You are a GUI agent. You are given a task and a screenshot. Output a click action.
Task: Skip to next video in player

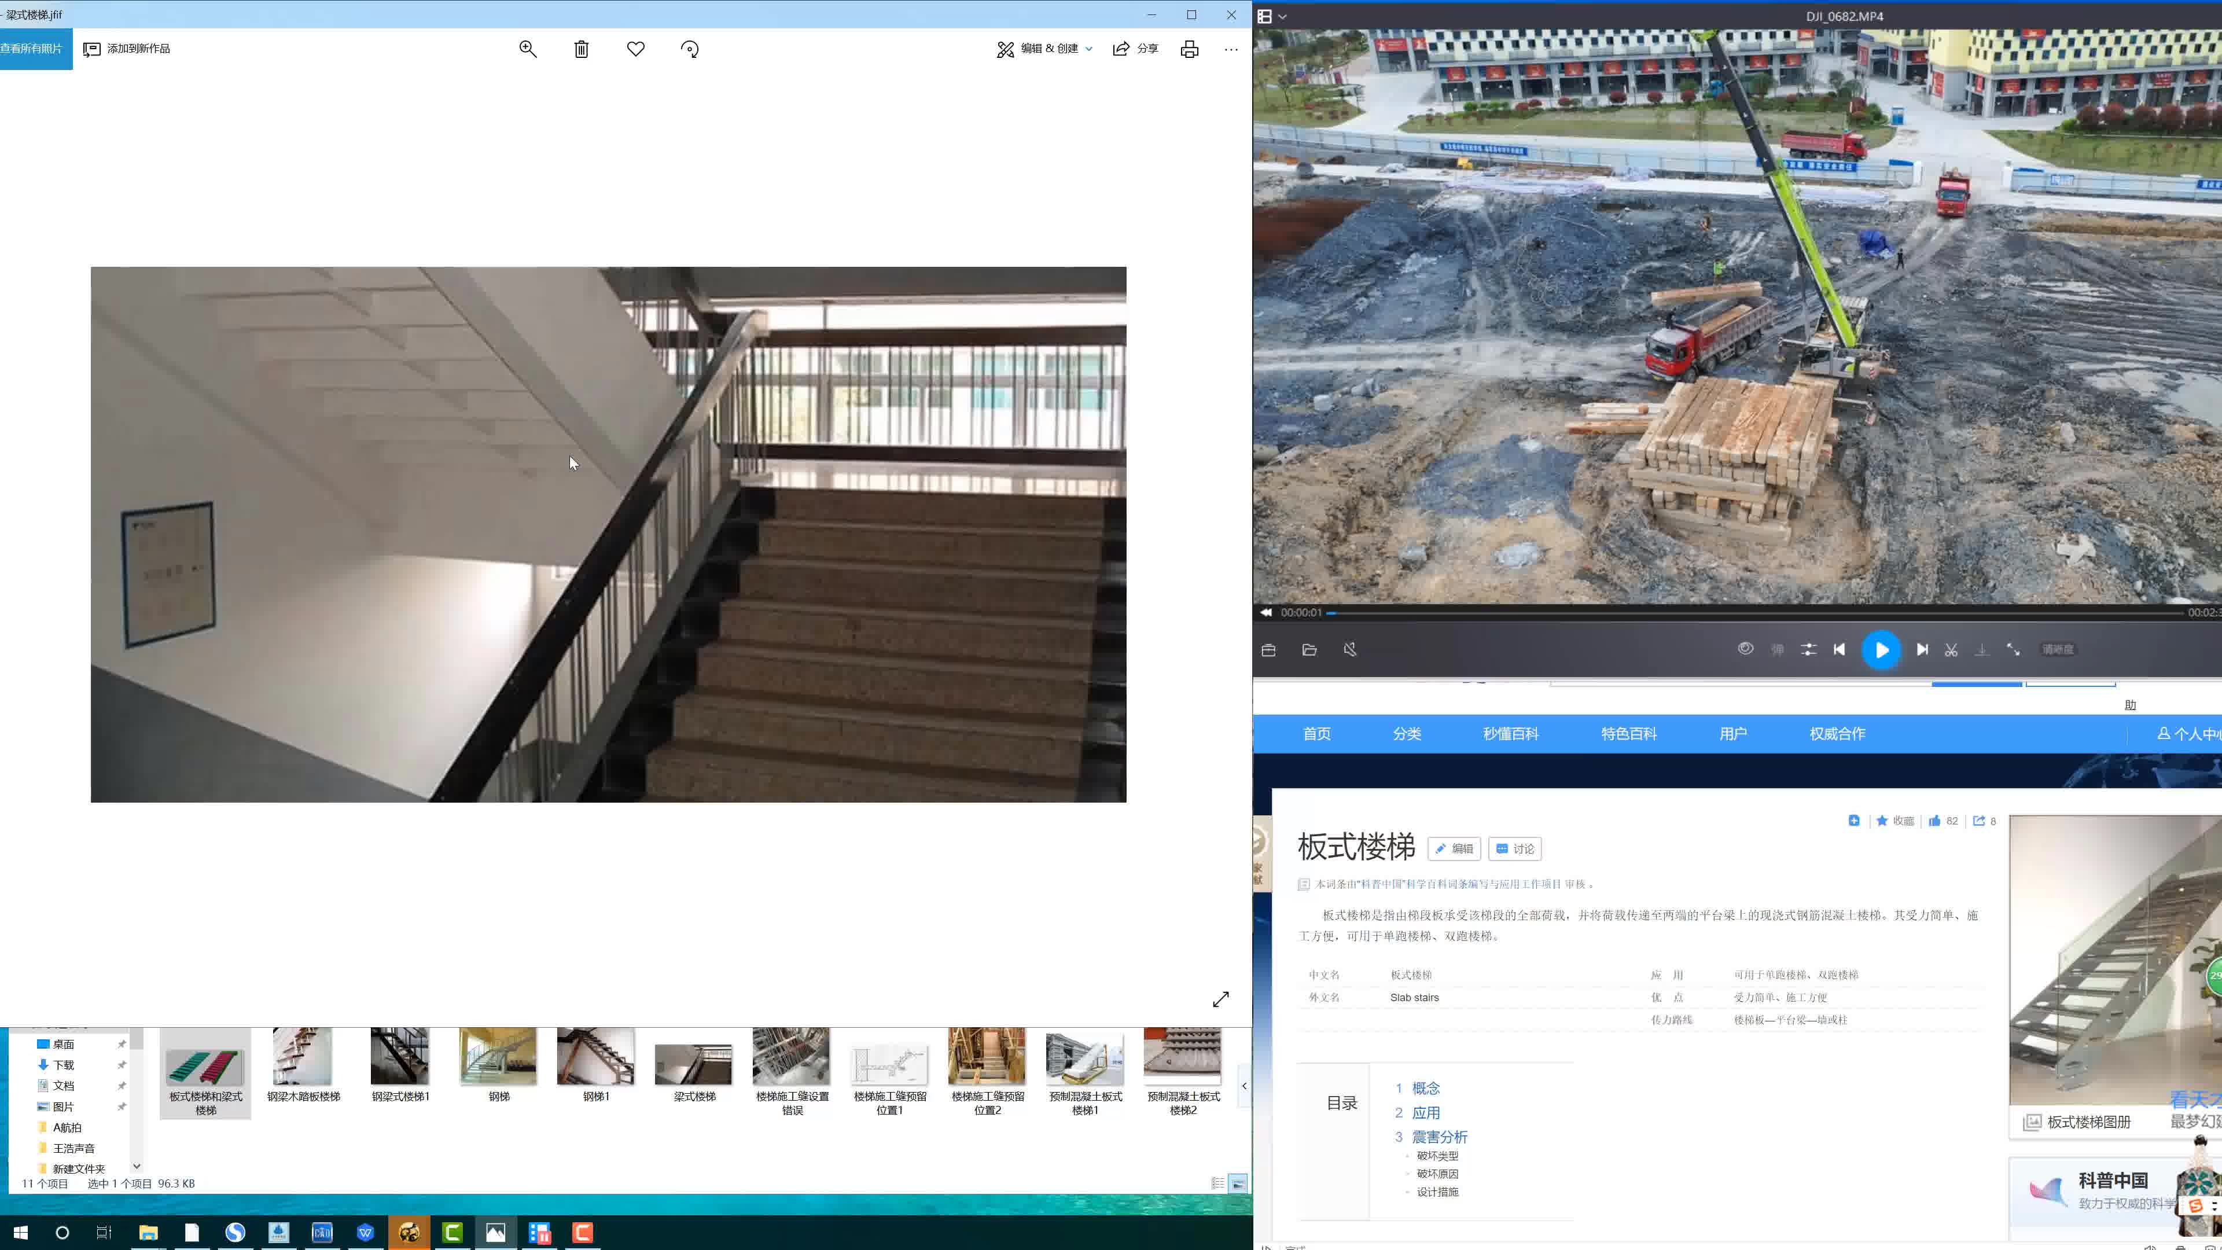(x=1923, y=649)
